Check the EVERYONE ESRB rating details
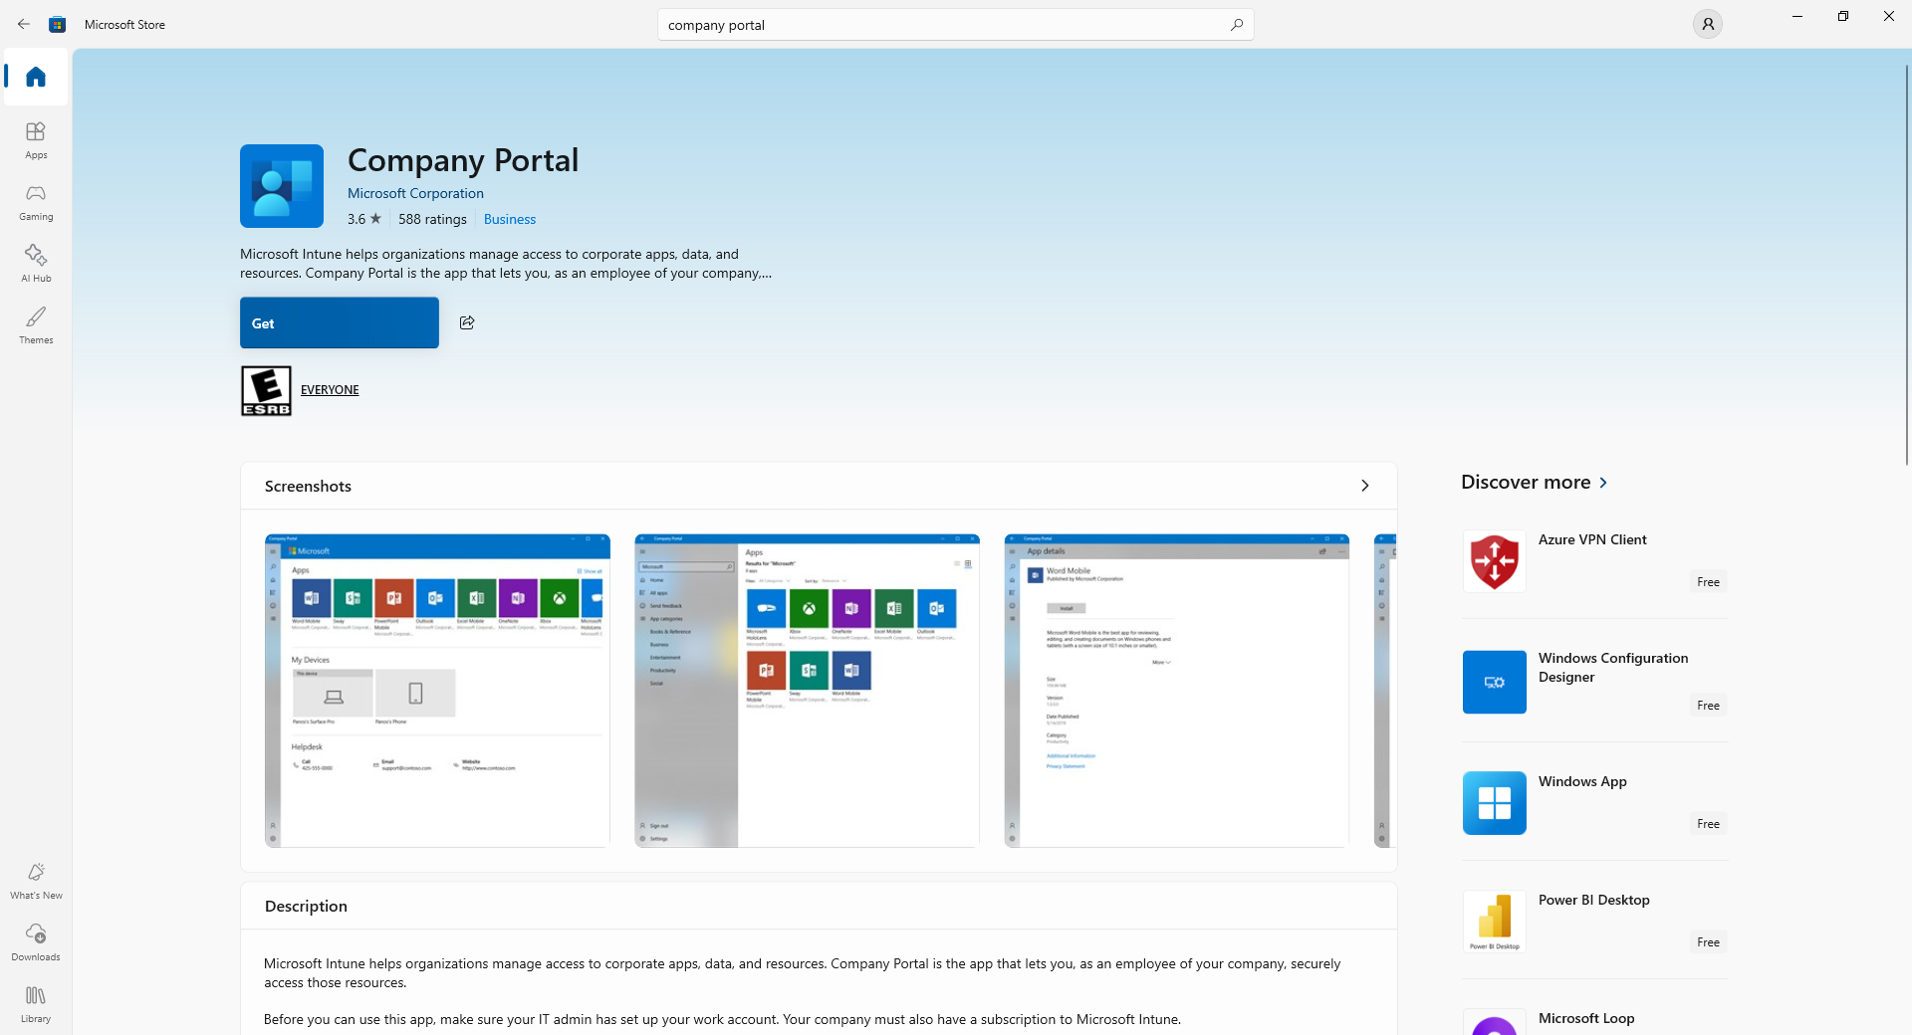1912x1035 pixels. [330, 389]
